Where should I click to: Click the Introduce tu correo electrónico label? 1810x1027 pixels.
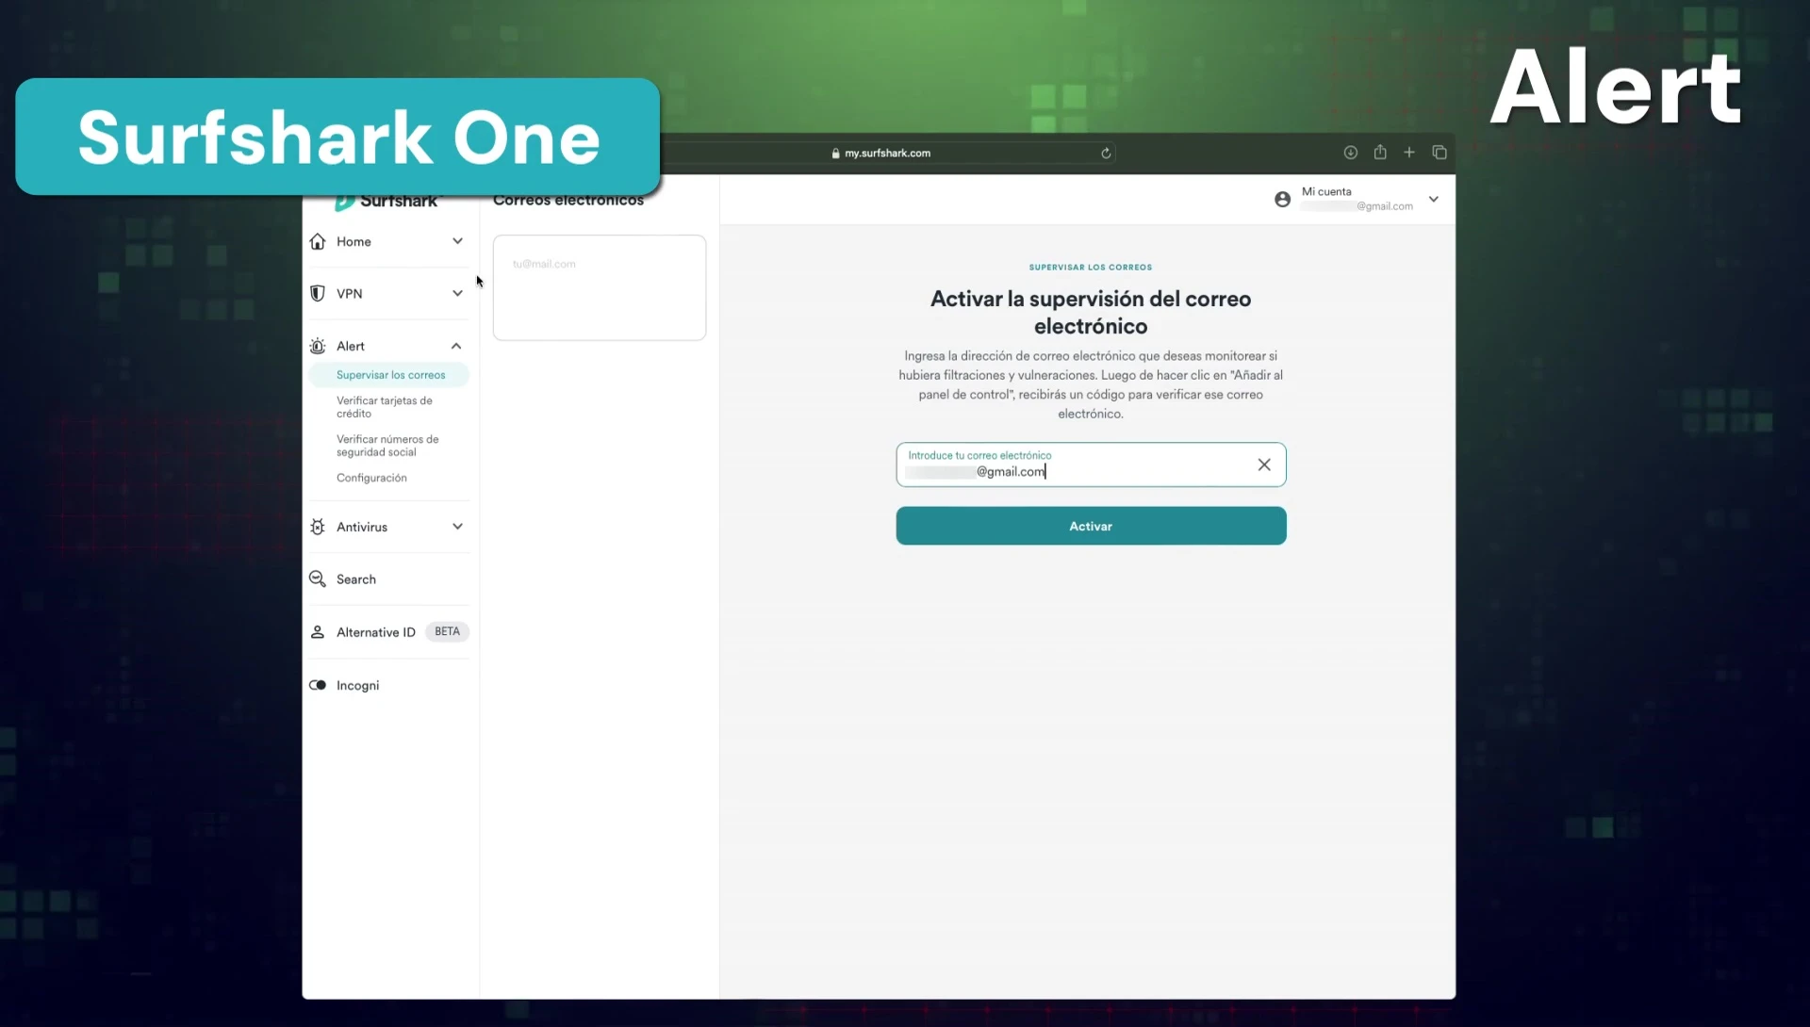pos(979,455)
